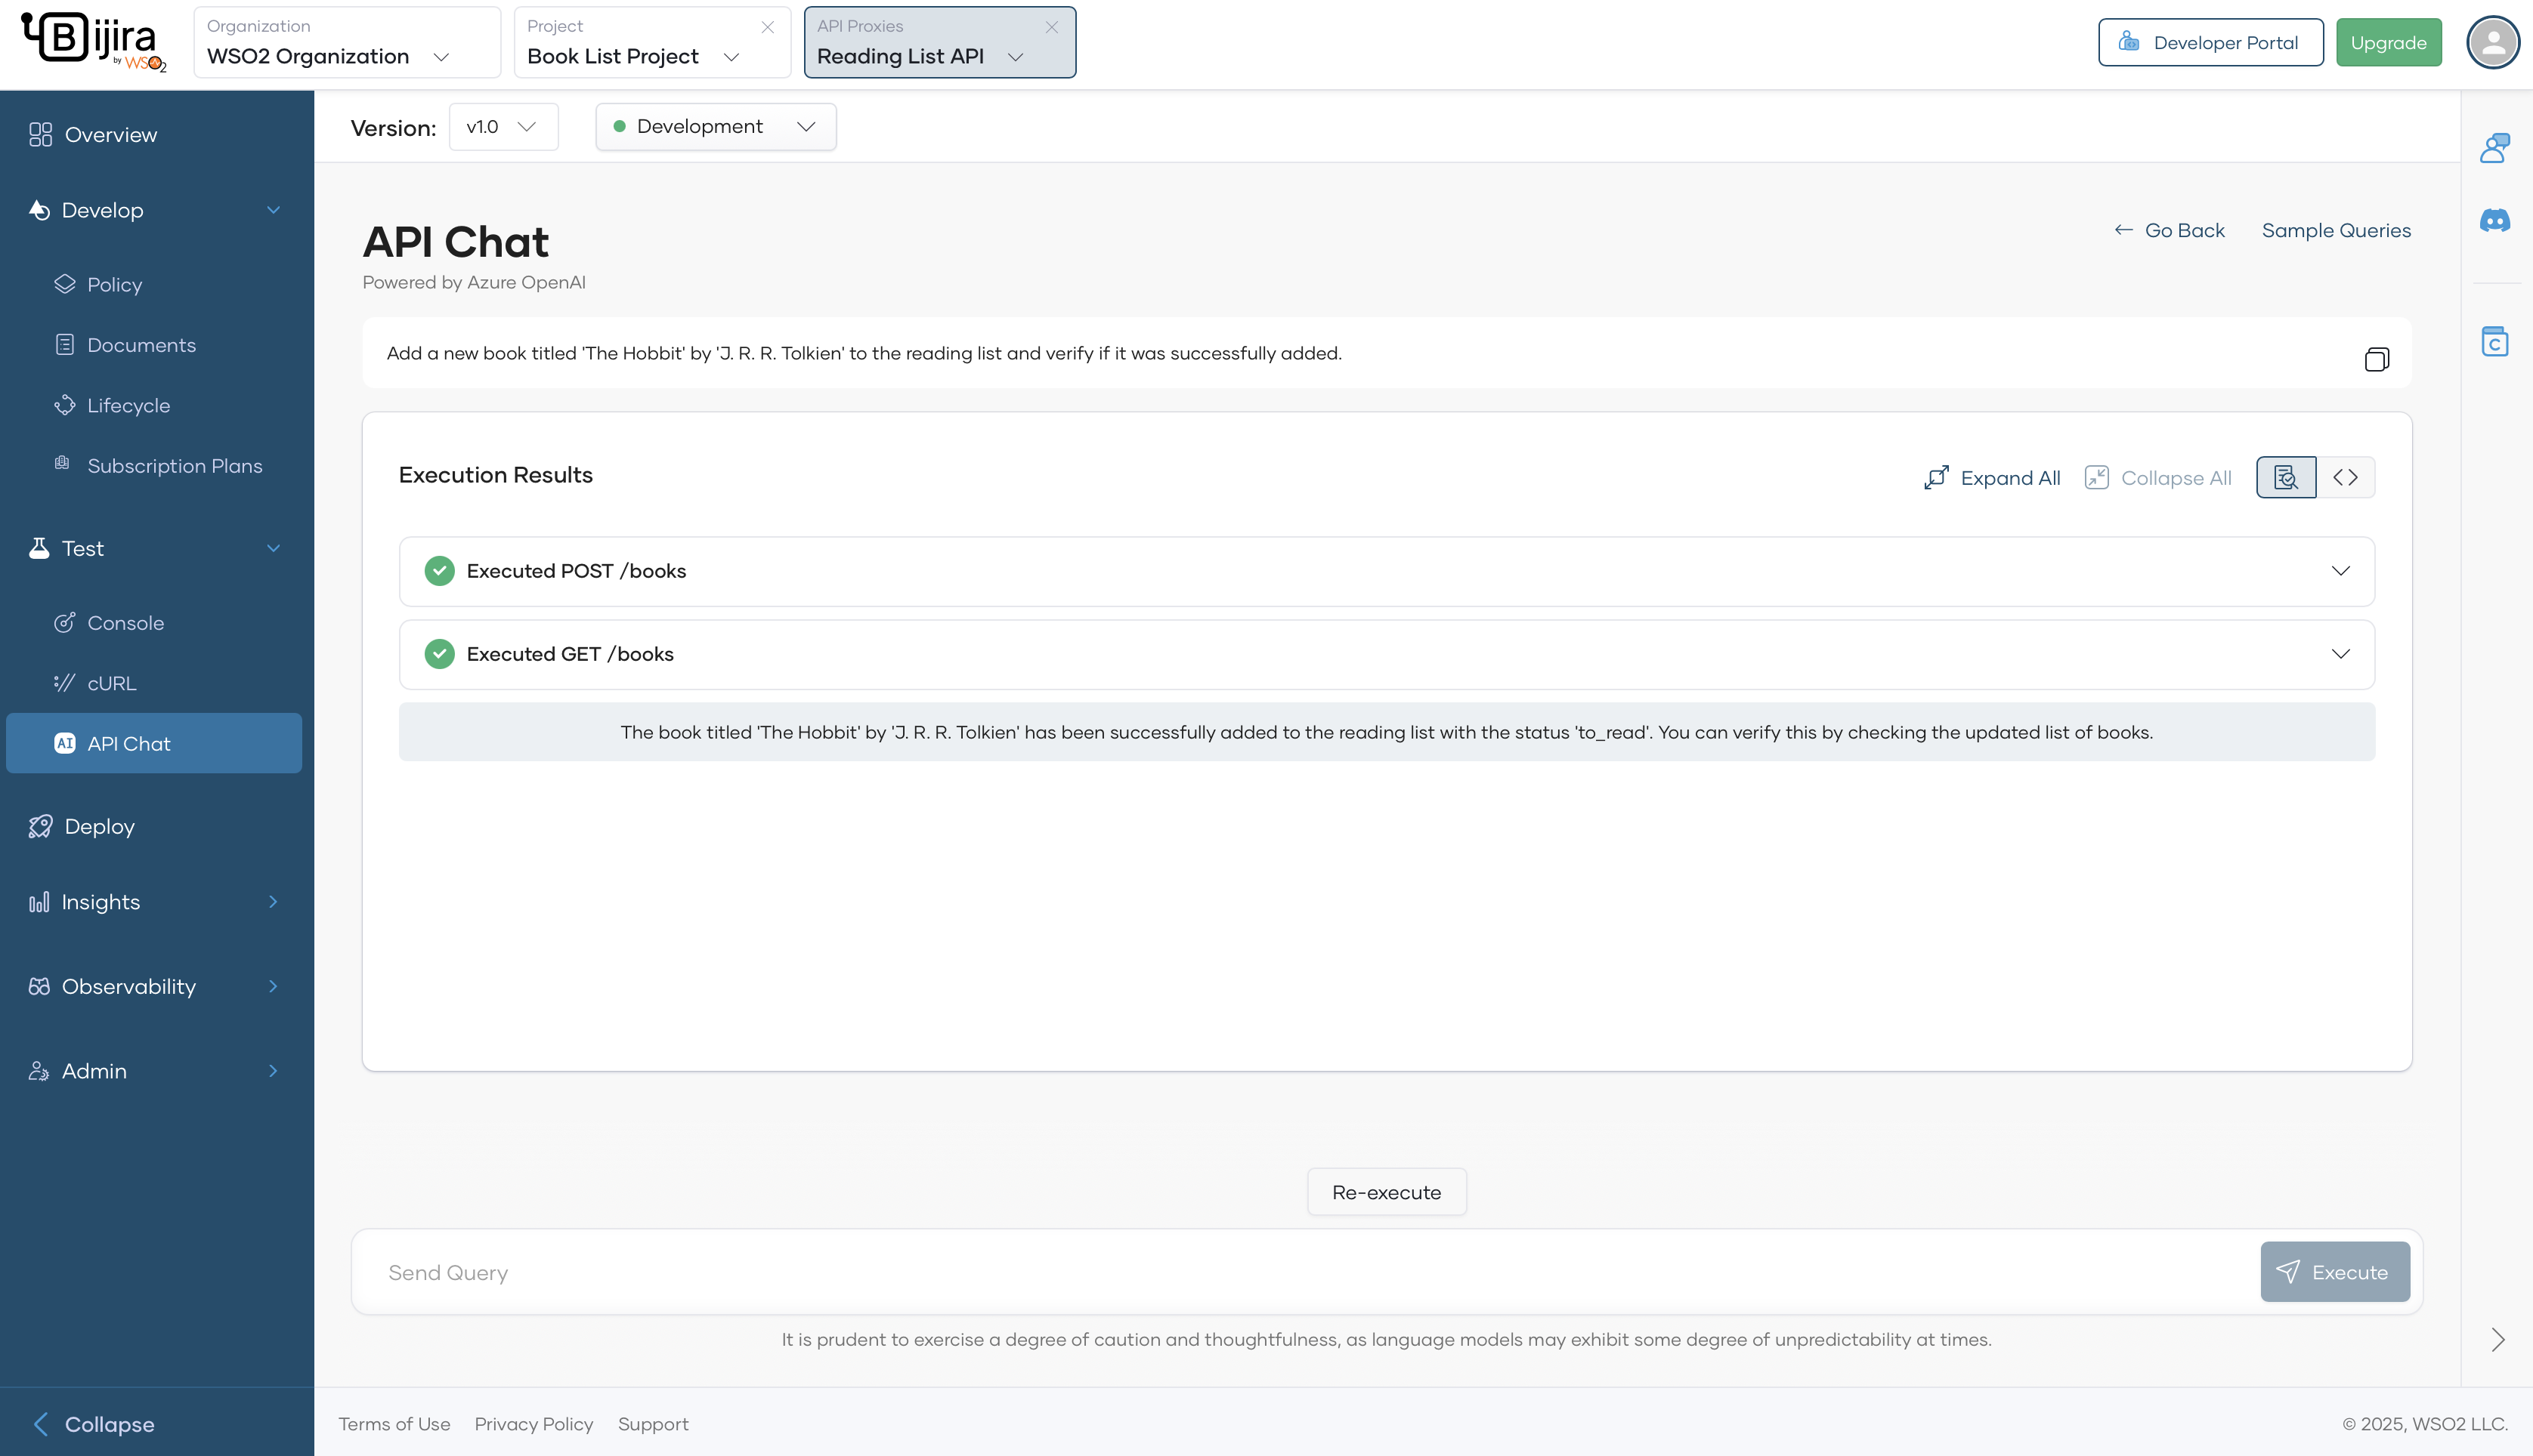This screenshot has width=2533, height=1456.
Task: Open the version v1.0 dropdown
Action: tap(503, 127)
